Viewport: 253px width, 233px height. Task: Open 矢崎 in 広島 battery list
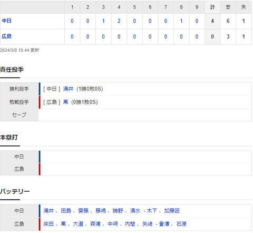(x=147, y=224)
